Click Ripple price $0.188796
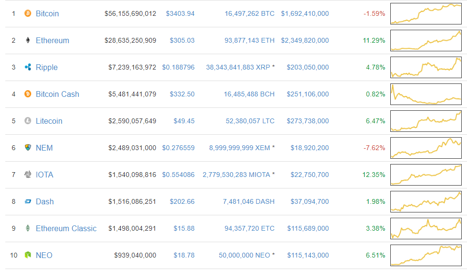467x270 pixels. (178, 67)
